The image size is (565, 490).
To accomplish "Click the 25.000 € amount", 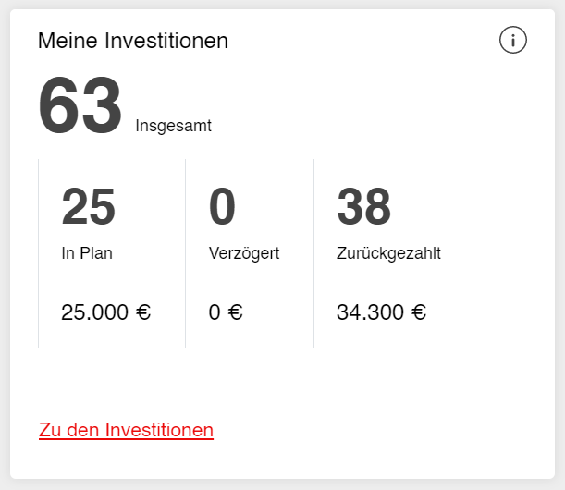I will (x=105, y=312).
